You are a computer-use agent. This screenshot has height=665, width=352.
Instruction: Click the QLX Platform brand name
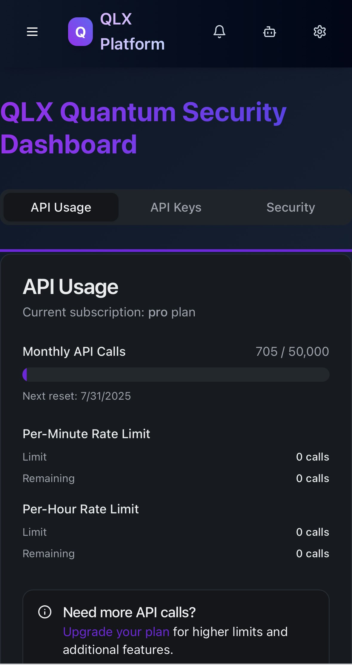click(x=132, y=32)
